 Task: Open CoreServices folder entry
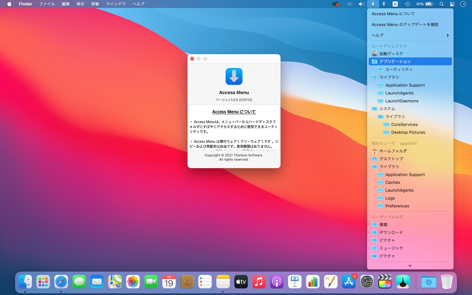[410, 125]
